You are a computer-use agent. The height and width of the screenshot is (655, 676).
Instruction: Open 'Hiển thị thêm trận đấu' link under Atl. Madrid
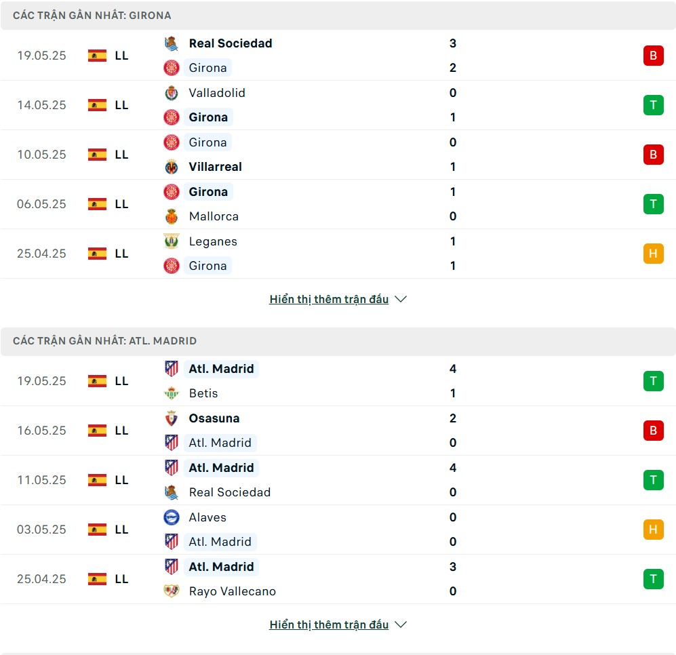pos(329,624)
